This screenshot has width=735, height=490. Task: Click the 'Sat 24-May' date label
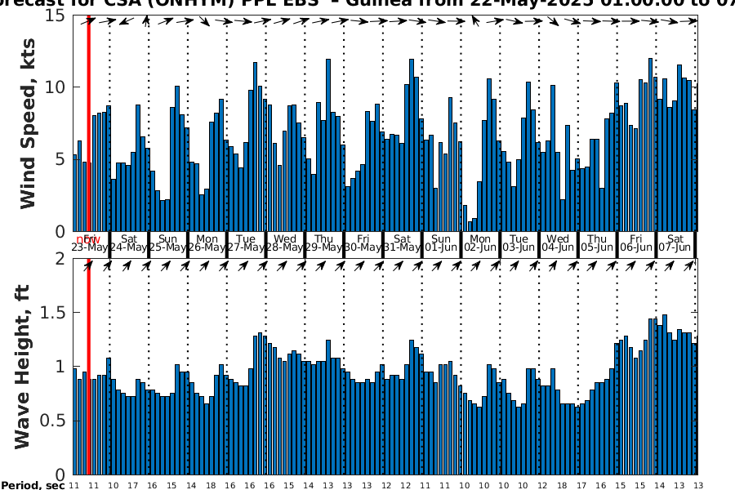tap(129, 243)
